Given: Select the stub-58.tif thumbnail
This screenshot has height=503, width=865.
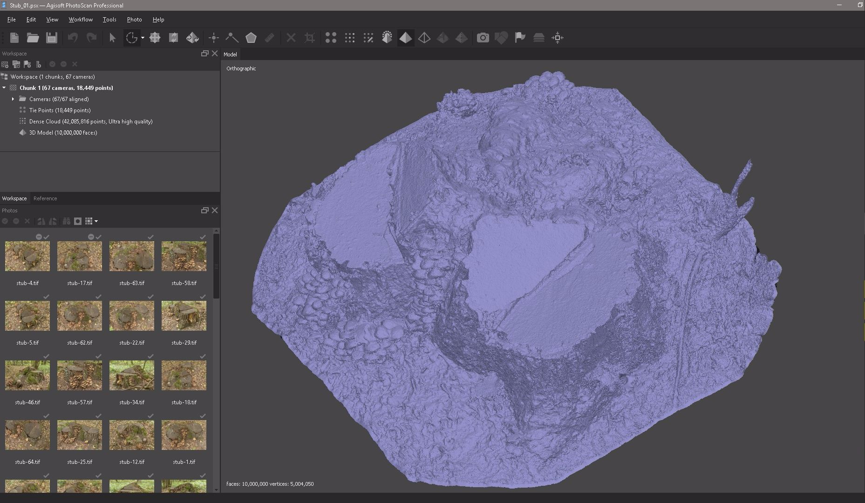Looking at the screenshot, I should click(x=184, y=256).
